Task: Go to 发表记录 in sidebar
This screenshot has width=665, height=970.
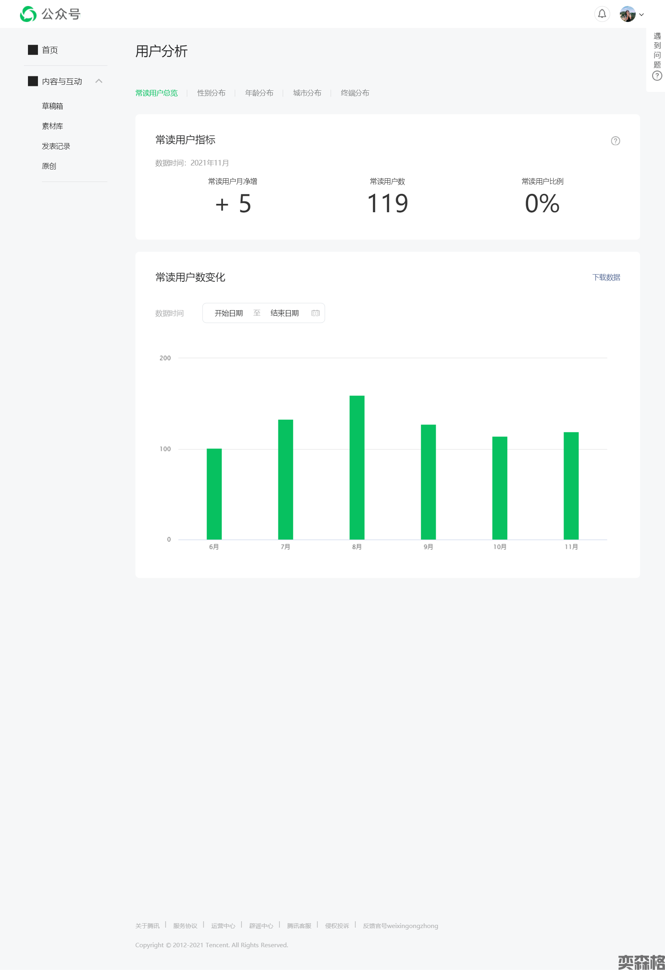Action: (56, 146)
